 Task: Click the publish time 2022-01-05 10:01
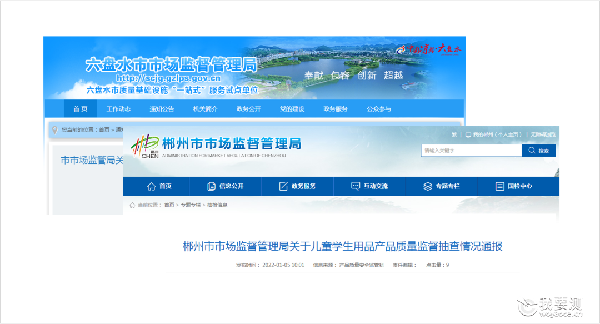pyautogui.click(x=283, y=265)
